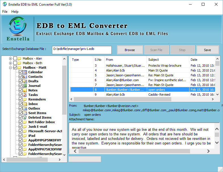The height and width of the screenshot is (172, 223).
Task: Expand the Mailbox - Beth tree node
Action: (11, 63)
